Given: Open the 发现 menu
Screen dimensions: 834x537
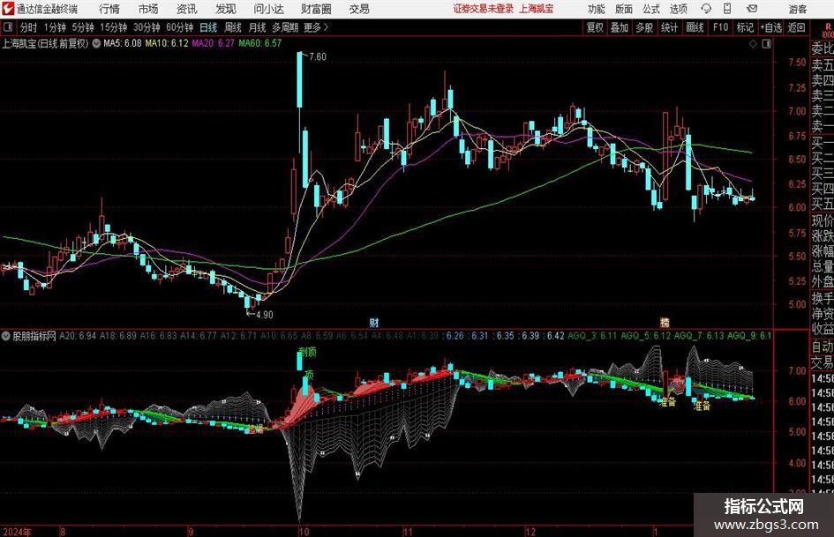Looking at the screenshot, I should click(226, 9).
